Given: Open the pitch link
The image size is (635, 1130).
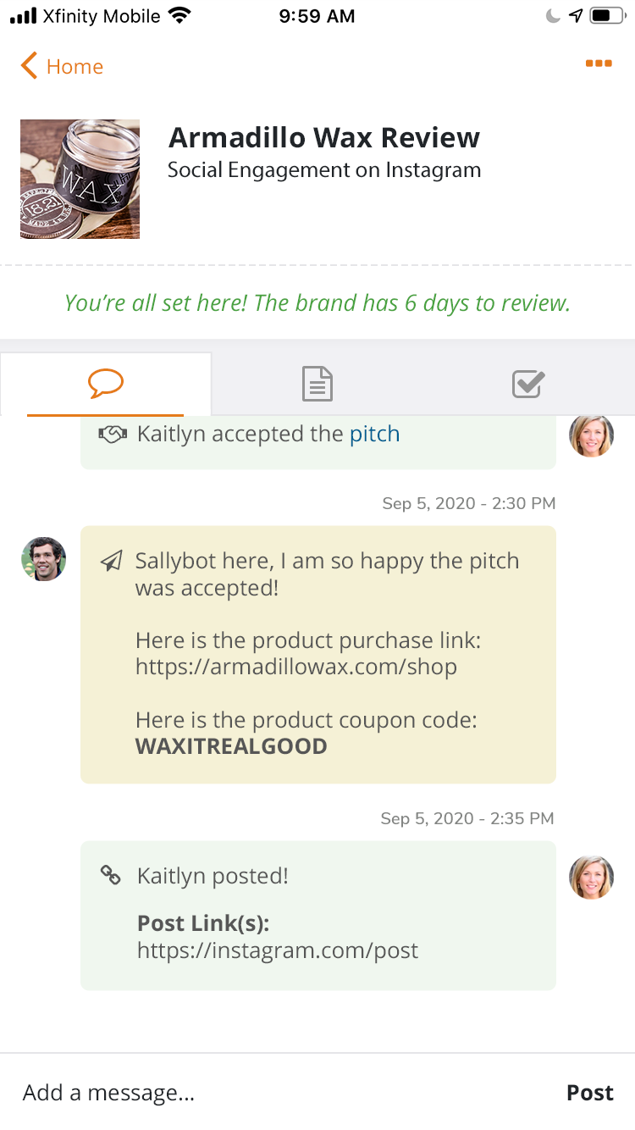Looking at the screenshot, I should [x=374, y=434].
